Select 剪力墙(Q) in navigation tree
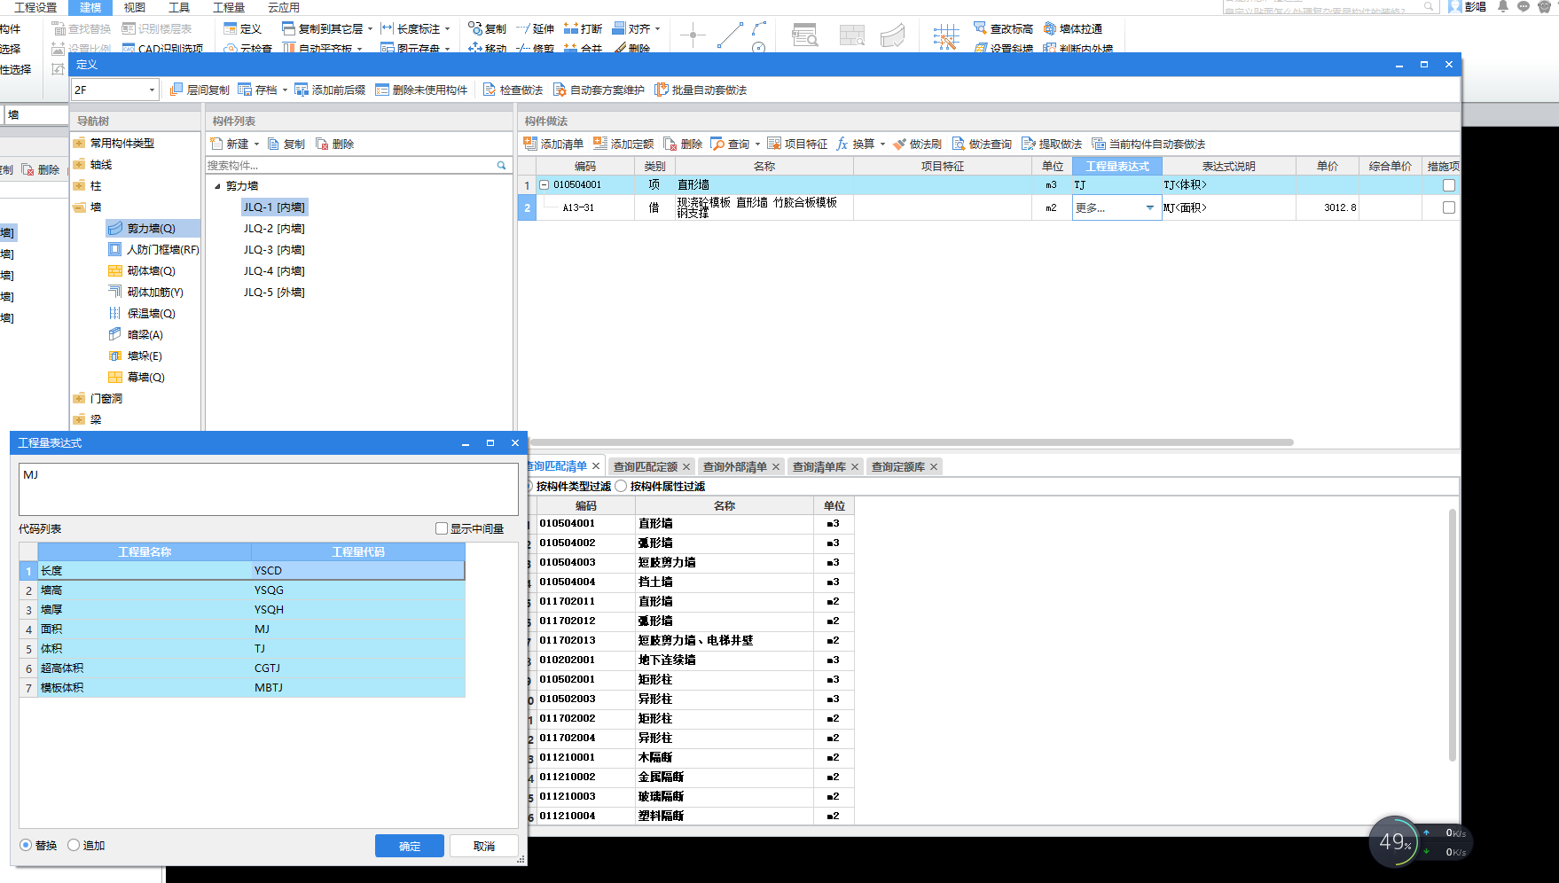 pyautogui.click(x=152, y=228)
